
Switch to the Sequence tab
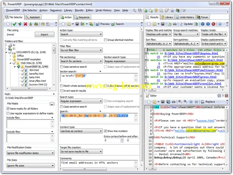click(x=82, y=17)
